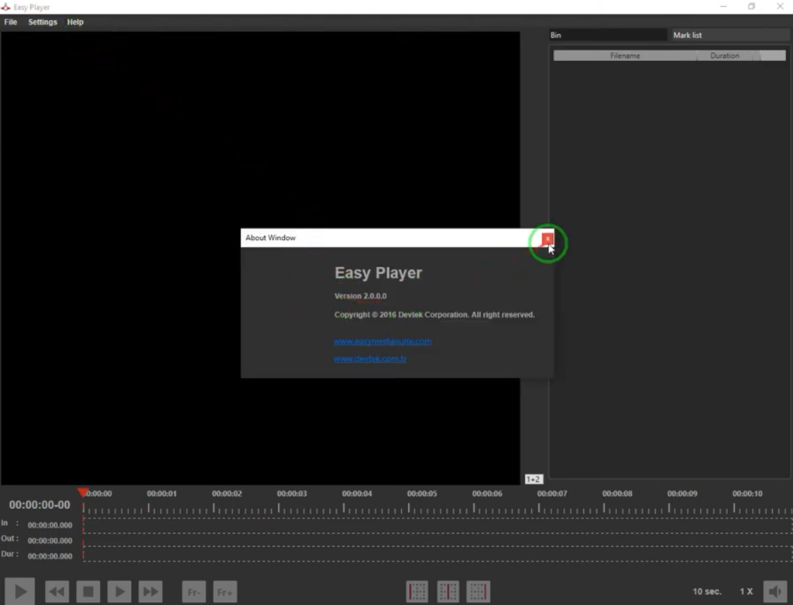Fast forward using the double-arrow icon
This screenshot has height=605, width=793.
150,591
